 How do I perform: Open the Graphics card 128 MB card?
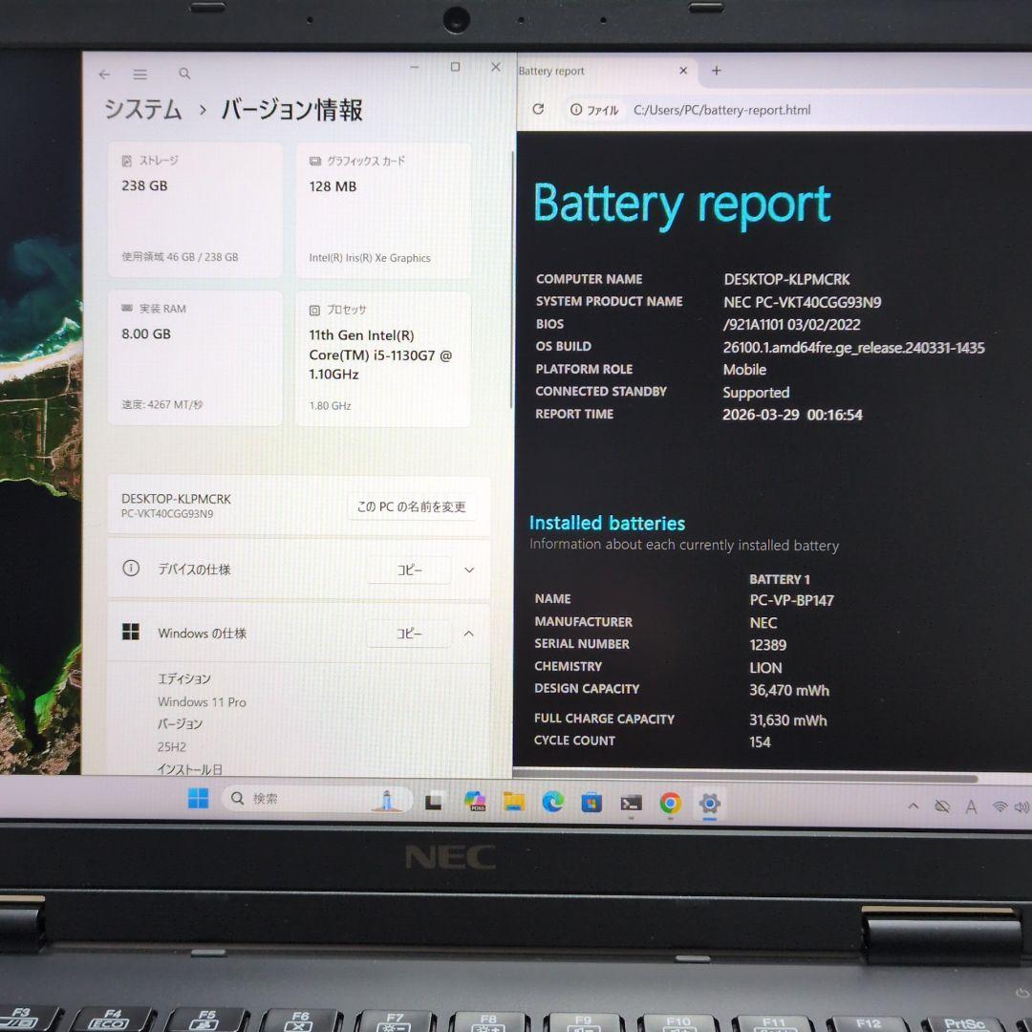[383, 210]
